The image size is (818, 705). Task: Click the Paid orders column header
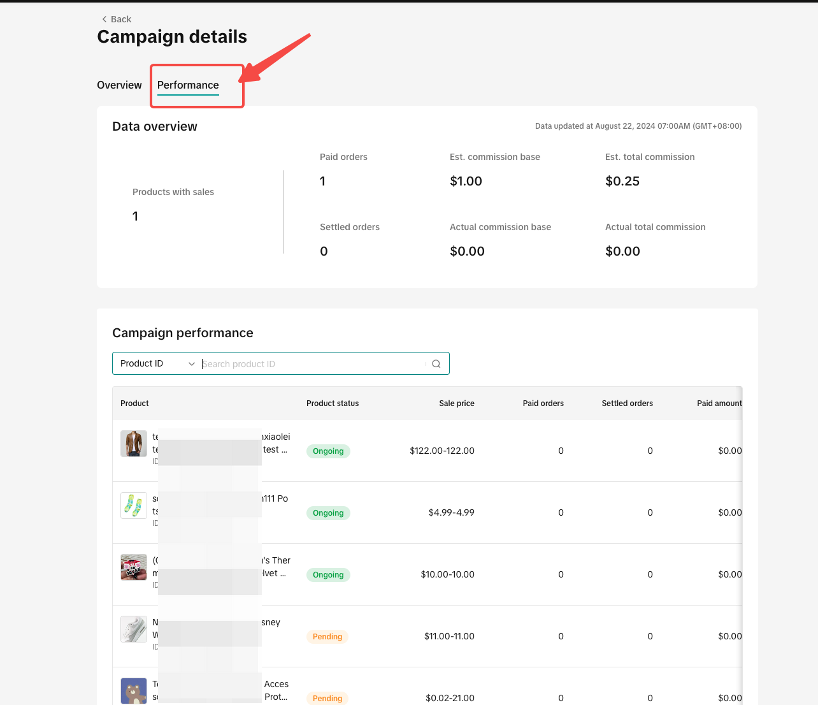coord(543,403)
